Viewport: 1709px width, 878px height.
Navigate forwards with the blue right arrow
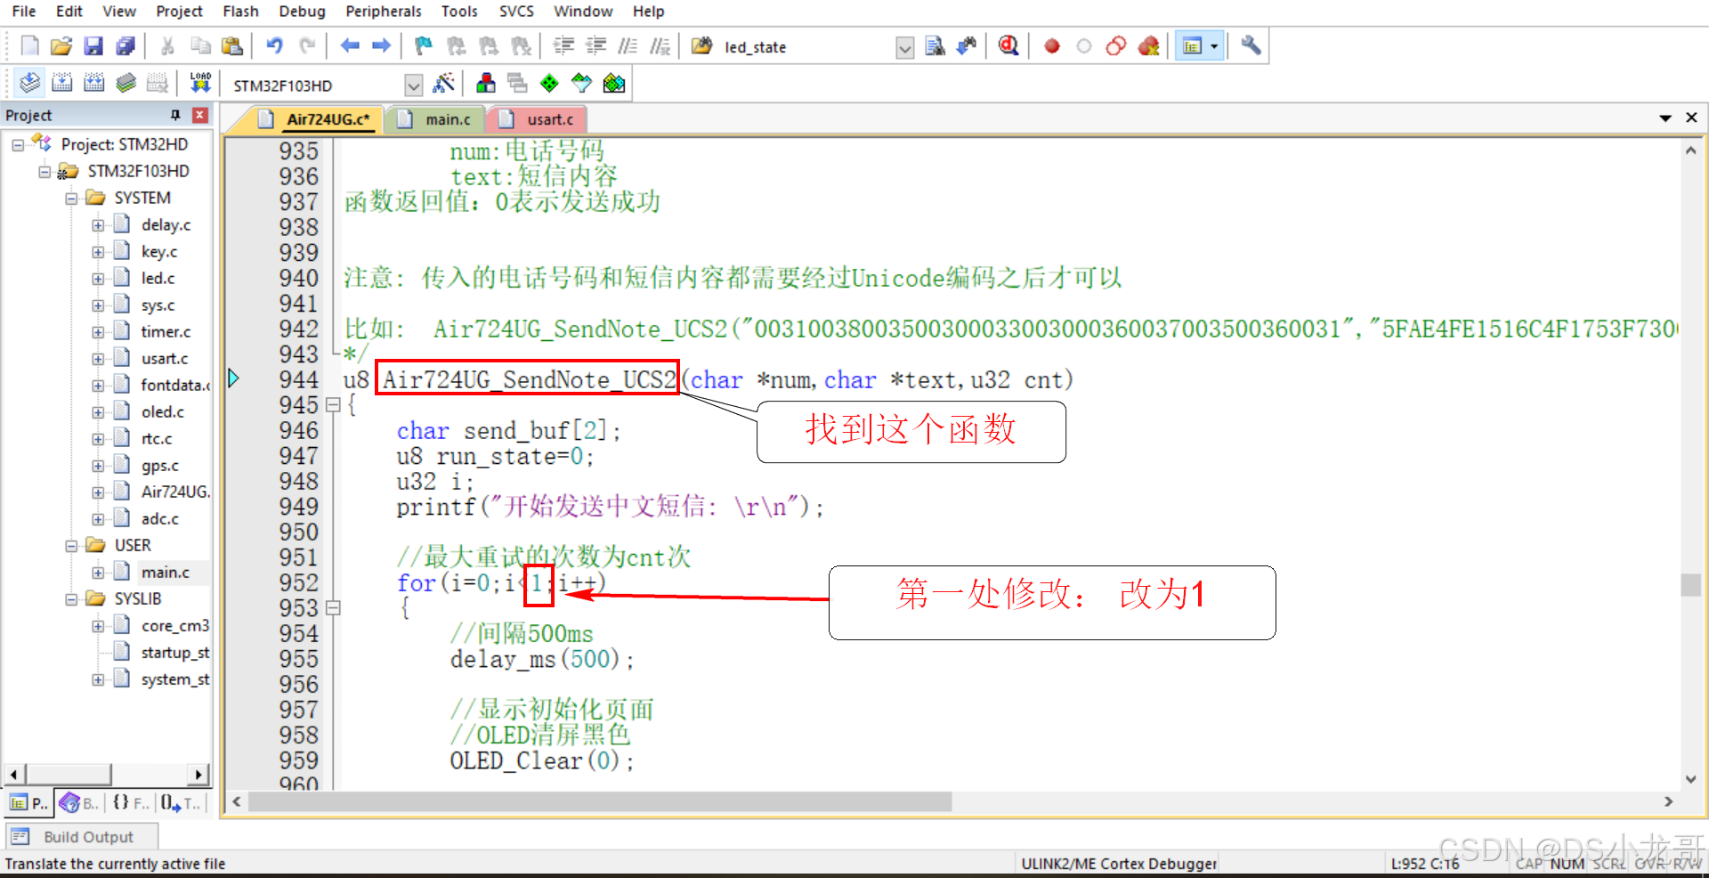pos(382,46)
